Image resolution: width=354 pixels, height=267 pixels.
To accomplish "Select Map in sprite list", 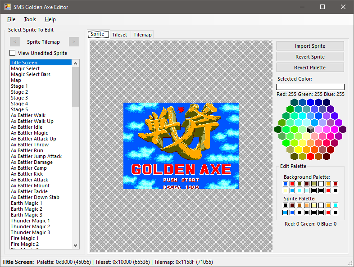I will (x=41, y=80).
